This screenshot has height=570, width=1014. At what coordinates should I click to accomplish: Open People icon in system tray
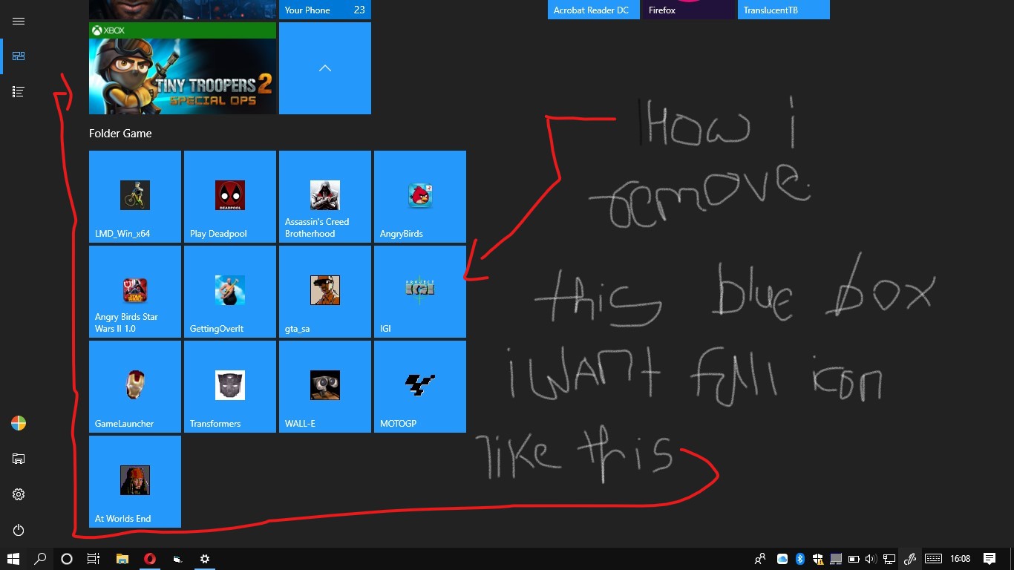click(x=759, y=559)
